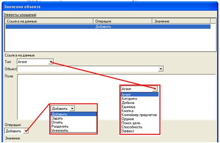Open the Тип combo box dropdown arrow
This screenshot has height=143, width=220.
[51, 62]
